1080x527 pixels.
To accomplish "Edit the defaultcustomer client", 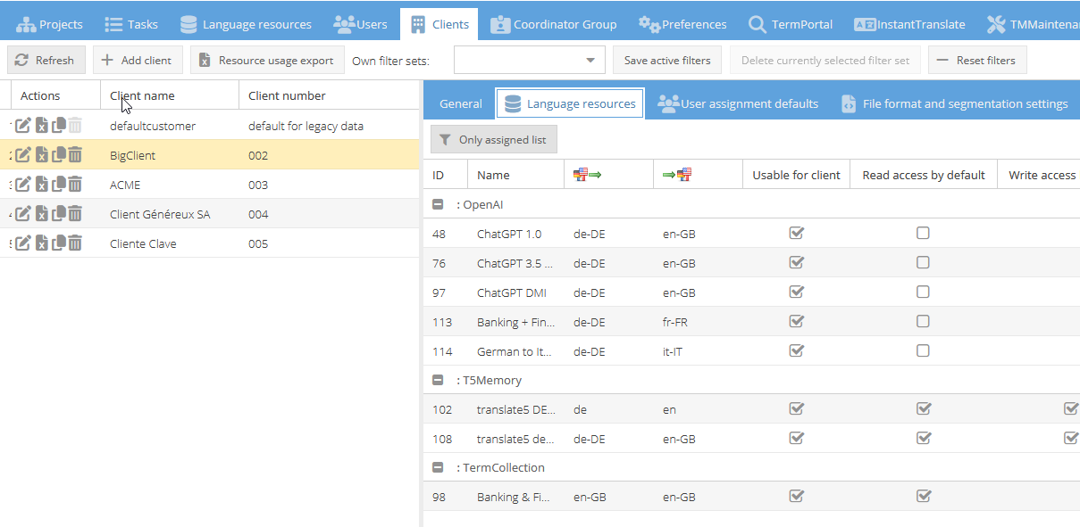I will (x=23, y=126).
